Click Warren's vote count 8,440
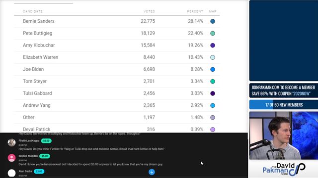This screenshot has height=178, width=318. click(149, 57)
